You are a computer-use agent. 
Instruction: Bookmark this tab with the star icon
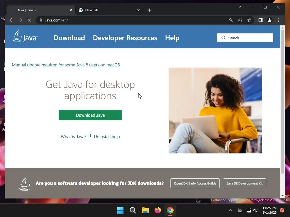[x=249, y=20]
